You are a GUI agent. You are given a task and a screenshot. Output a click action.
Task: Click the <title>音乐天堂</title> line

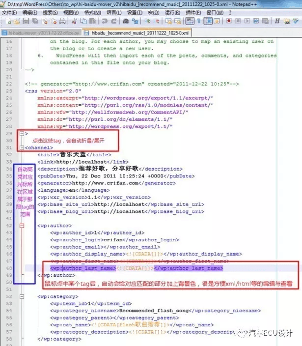[x=74, y=155]
